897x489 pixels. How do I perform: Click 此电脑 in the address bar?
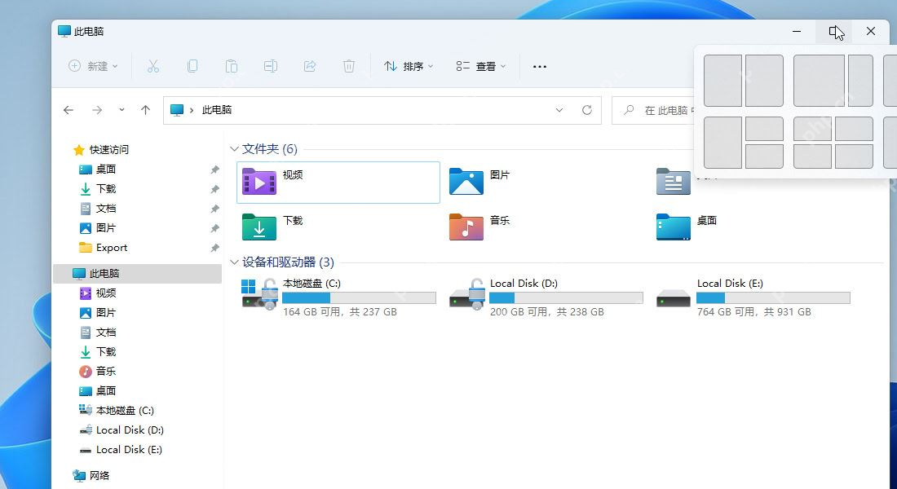tap(217, 110)
